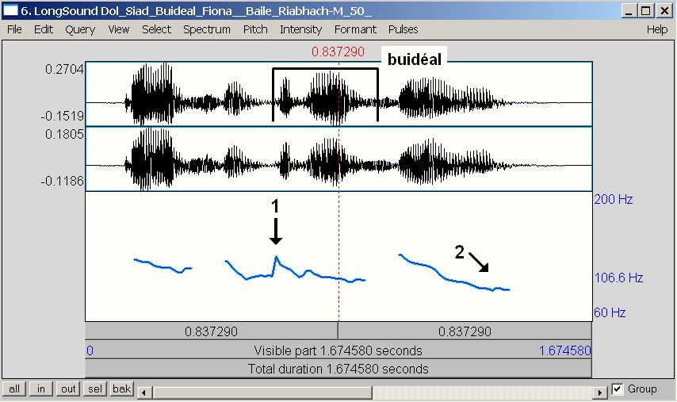Open the Edit menu
The height and width of the screenshot is (402, 677).
[43, 29]
